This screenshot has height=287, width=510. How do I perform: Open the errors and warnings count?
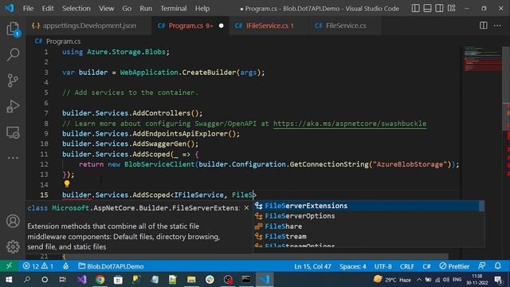point(37,266)
